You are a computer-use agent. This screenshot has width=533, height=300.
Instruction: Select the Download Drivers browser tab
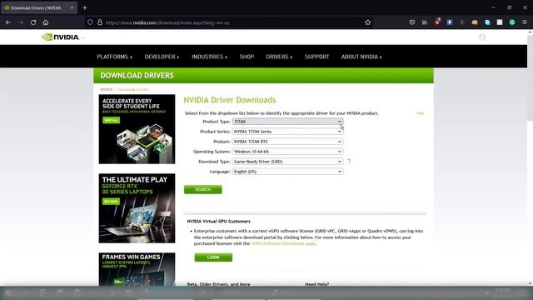(39, 7)
